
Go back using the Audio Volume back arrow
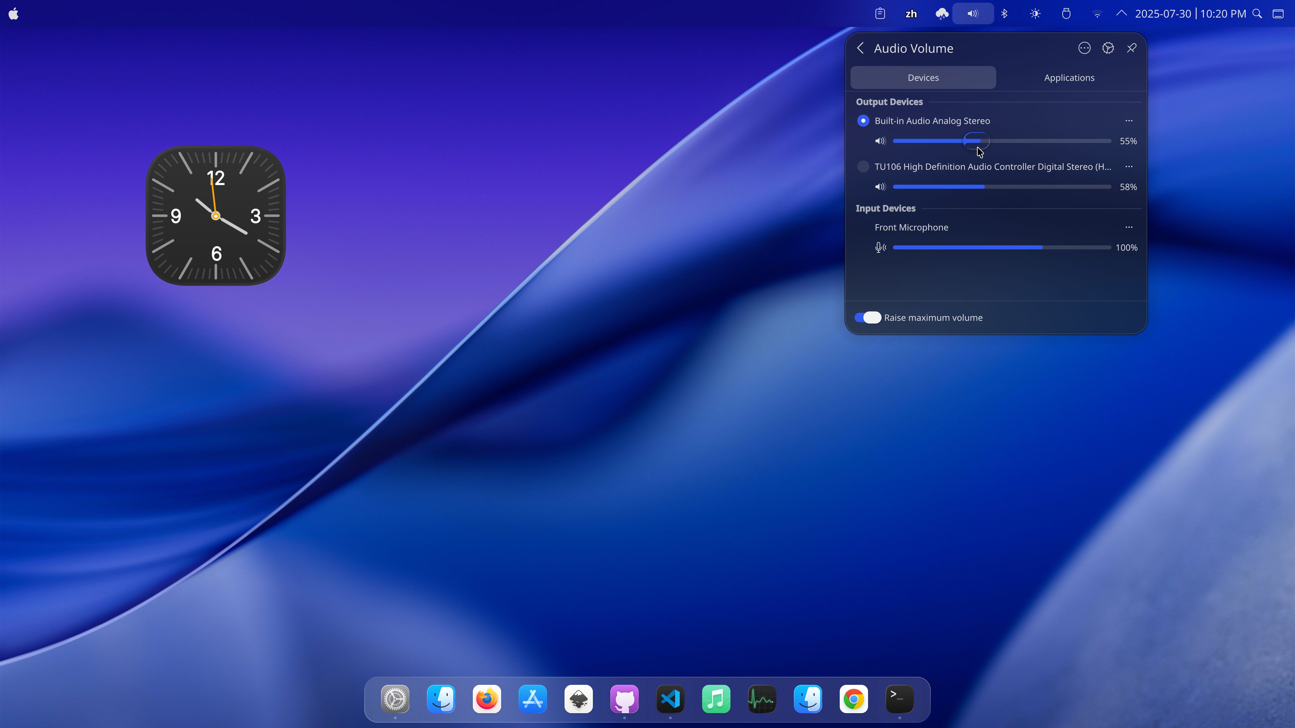tap(860, 48)
